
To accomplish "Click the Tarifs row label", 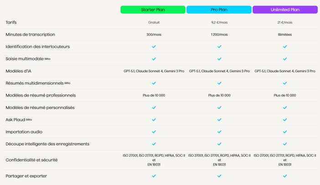I will 11,22.
